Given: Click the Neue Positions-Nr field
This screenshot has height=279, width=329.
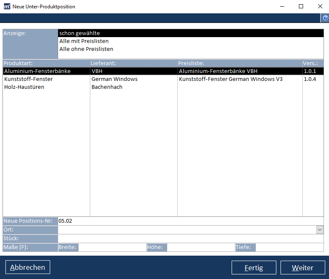Looking at the screenshot, I should tap(190, 221).
